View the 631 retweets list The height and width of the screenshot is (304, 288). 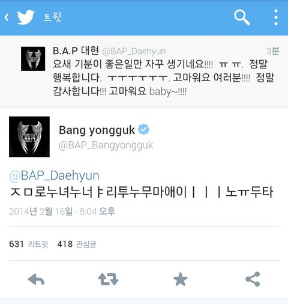click(29, 244)
